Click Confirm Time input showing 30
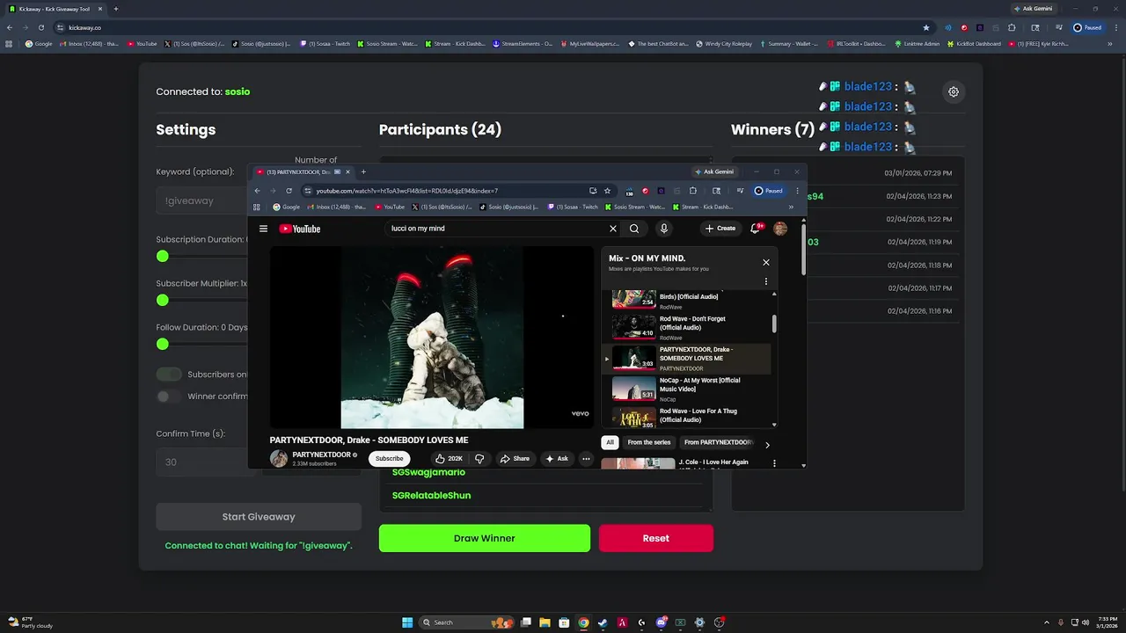The height and width of the screenshot is (633, 1126). pyautogui.click(x=202, y=462)
